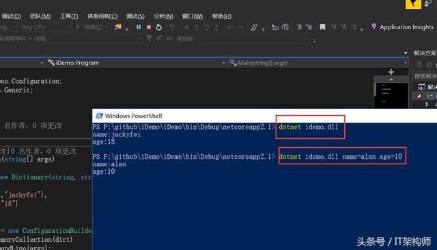Click the decrease indent icon
The image size is (437, 250).
[x=275, y=27]
